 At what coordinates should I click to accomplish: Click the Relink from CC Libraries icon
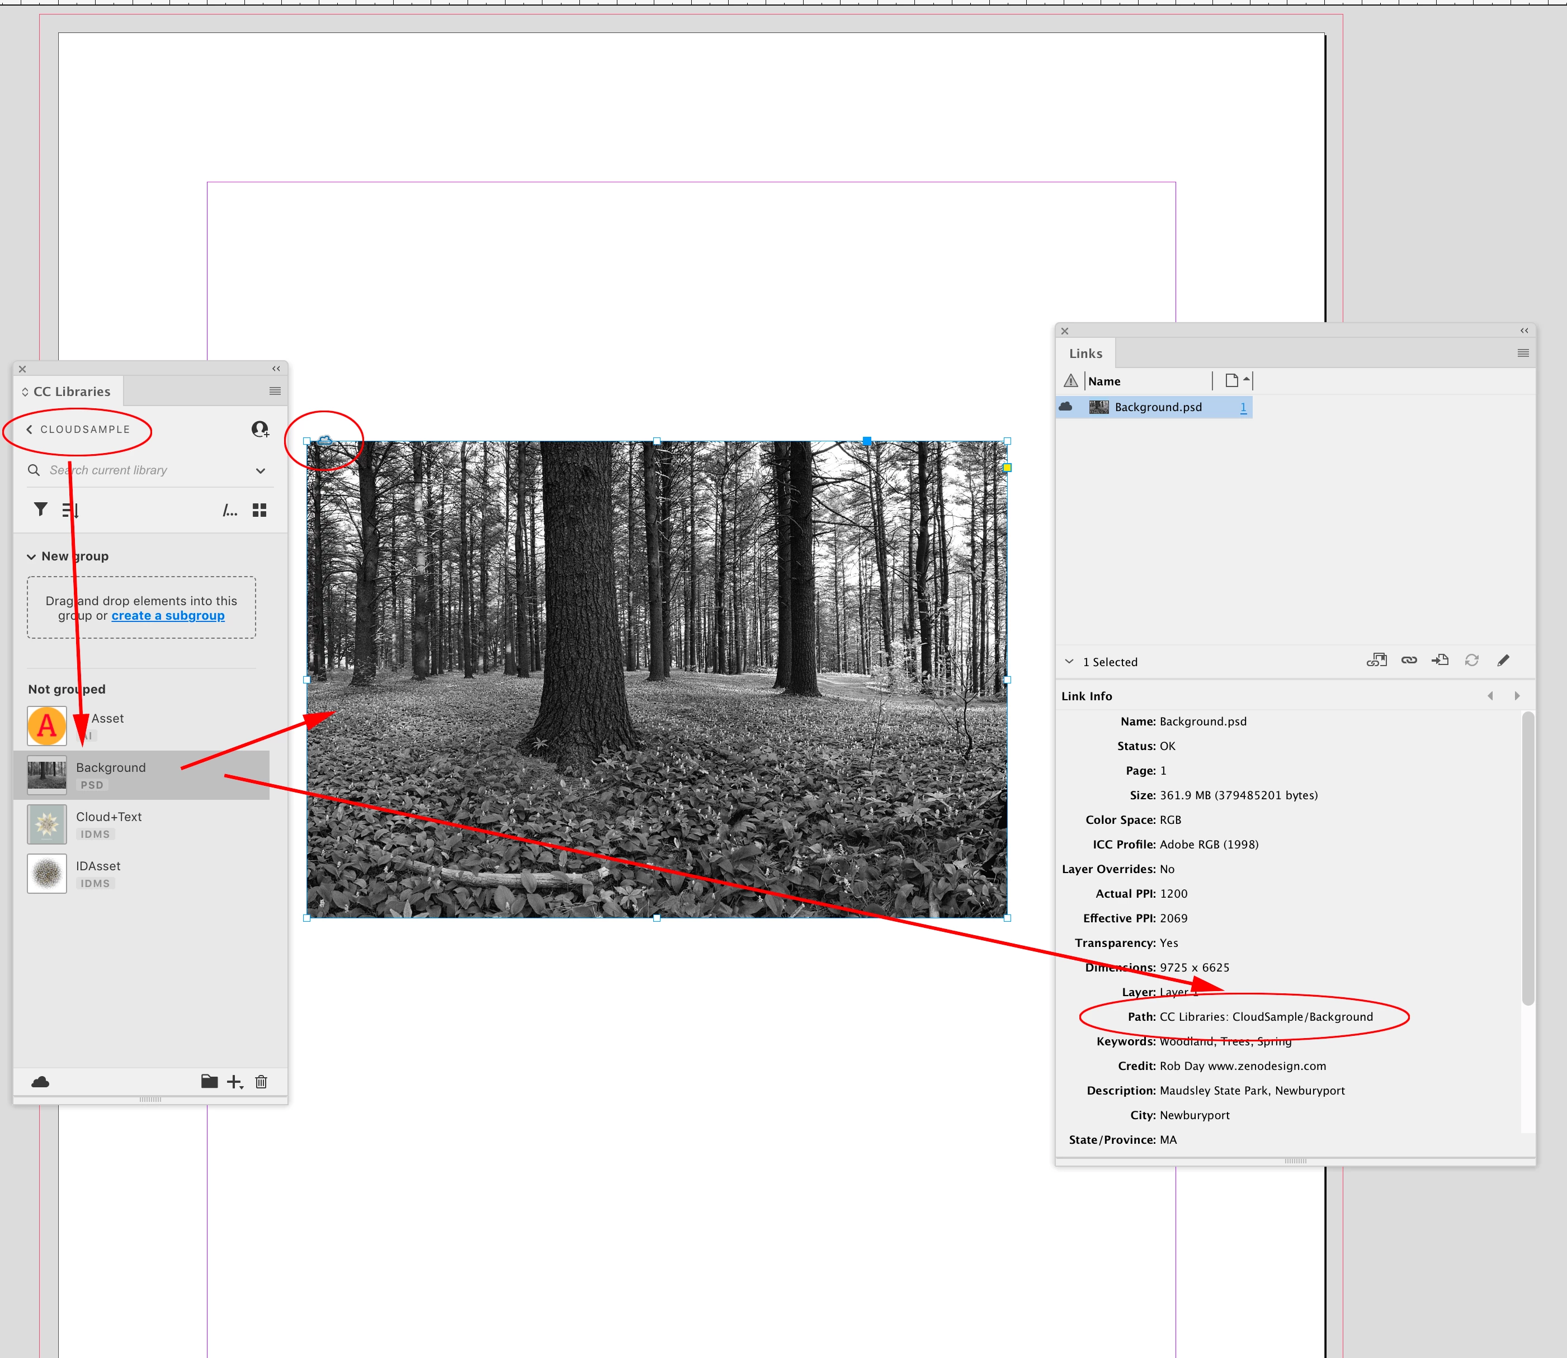pyautogui.click(x=1376, y=660)
